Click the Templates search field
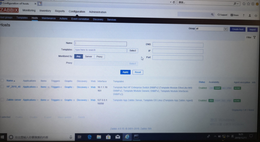This screenshot has width=260, height=142. tap(101, 50)
